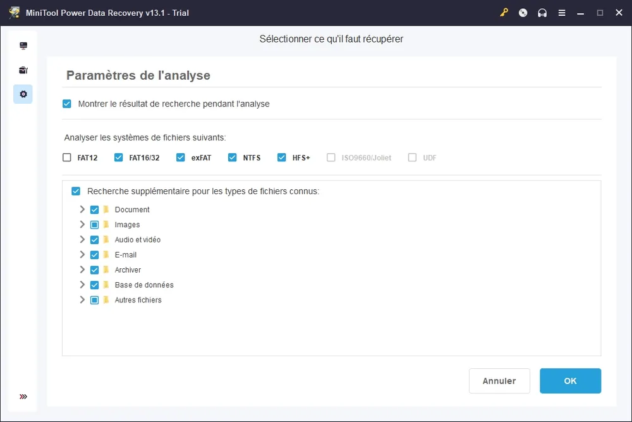This screenshot has width=632, height=422.
Task: Uncheck the HFS+ checkbox
Action: [282, 158]
